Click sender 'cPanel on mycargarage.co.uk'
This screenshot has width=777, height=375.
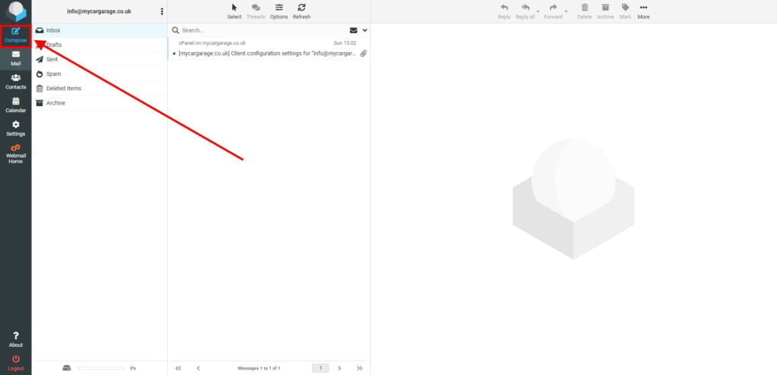[x=212, y=43]
